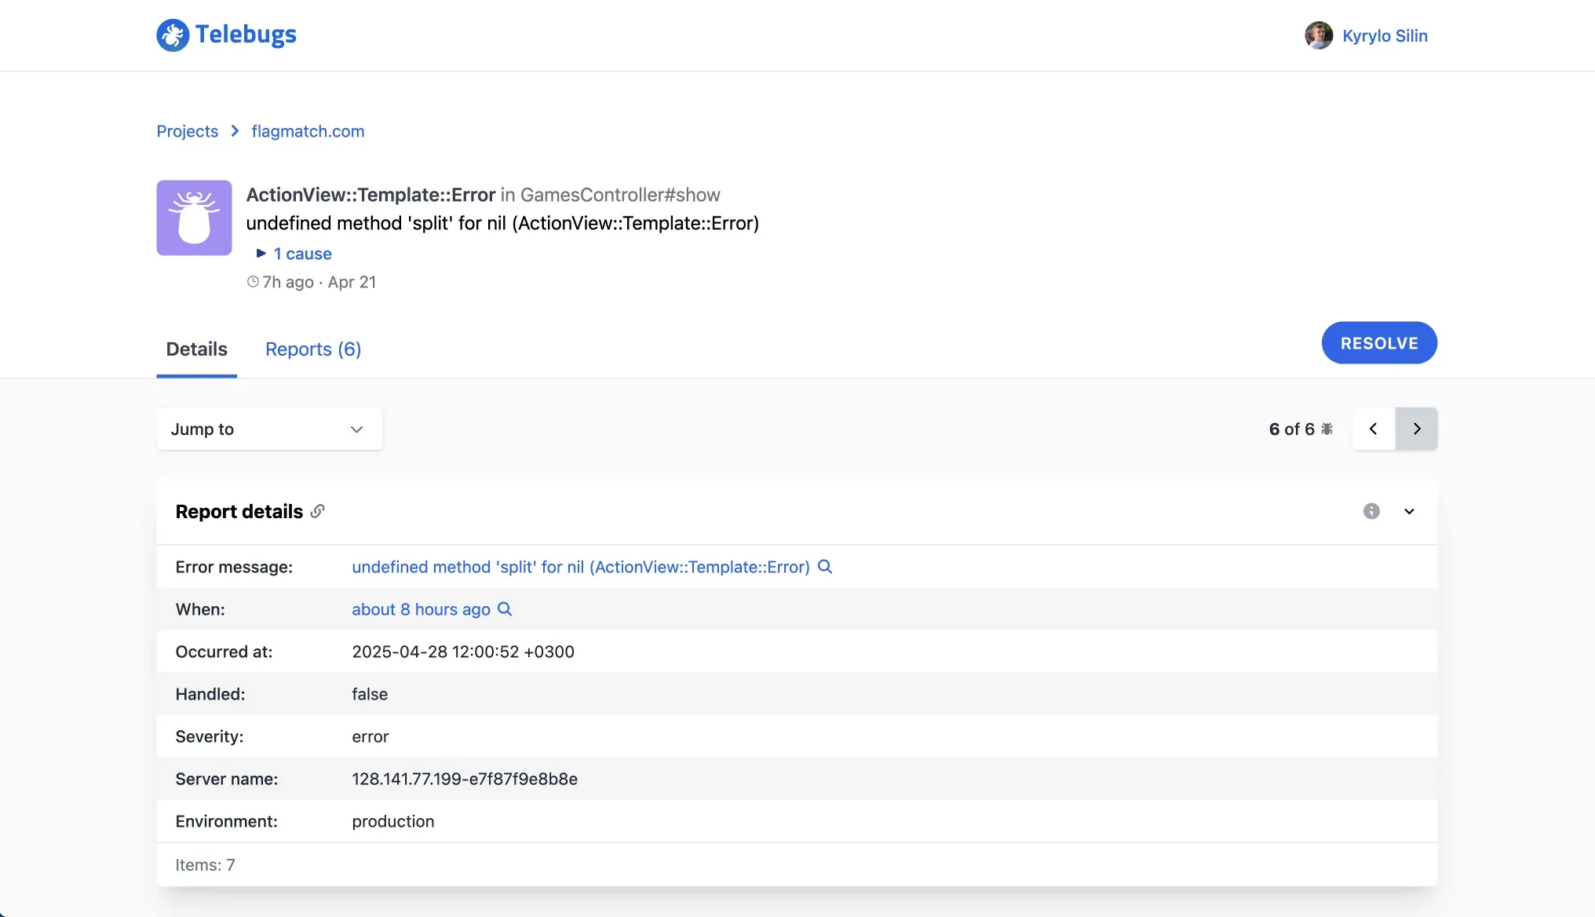
Task: Click the undefined method 'split' error message link
Action: click(580, 567)
